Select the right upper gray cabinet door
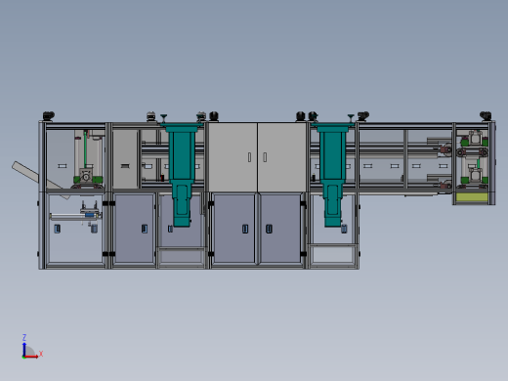 click(281, 157)
